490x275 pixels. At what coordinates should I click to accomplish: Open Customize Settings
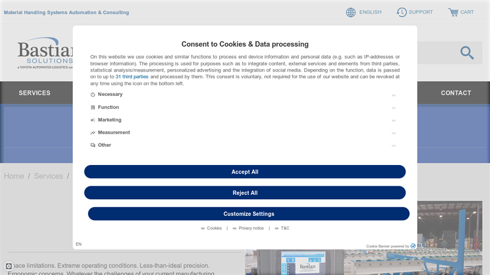tap(249, 214)
